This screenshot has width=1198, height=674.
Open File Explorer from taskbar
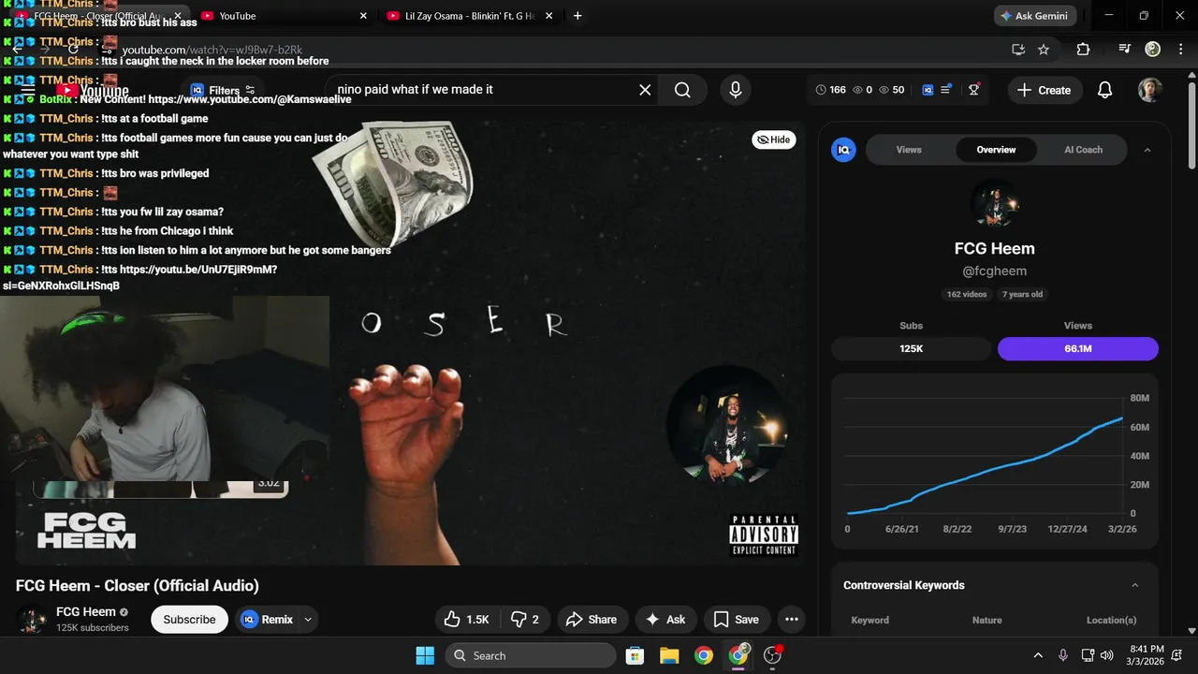668,655
